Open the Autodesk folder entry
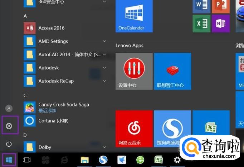Image resolution: width=244 pixels, height=167 pixels. click(x=65, y=68)
